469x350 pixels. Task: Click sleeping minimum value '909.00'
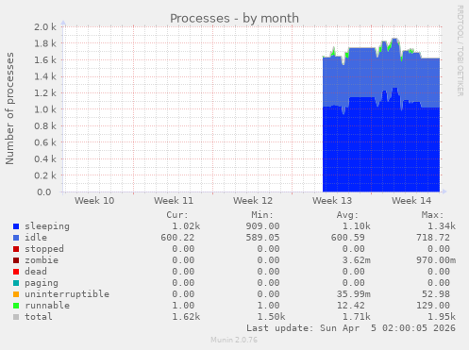(x=262, y=226)
